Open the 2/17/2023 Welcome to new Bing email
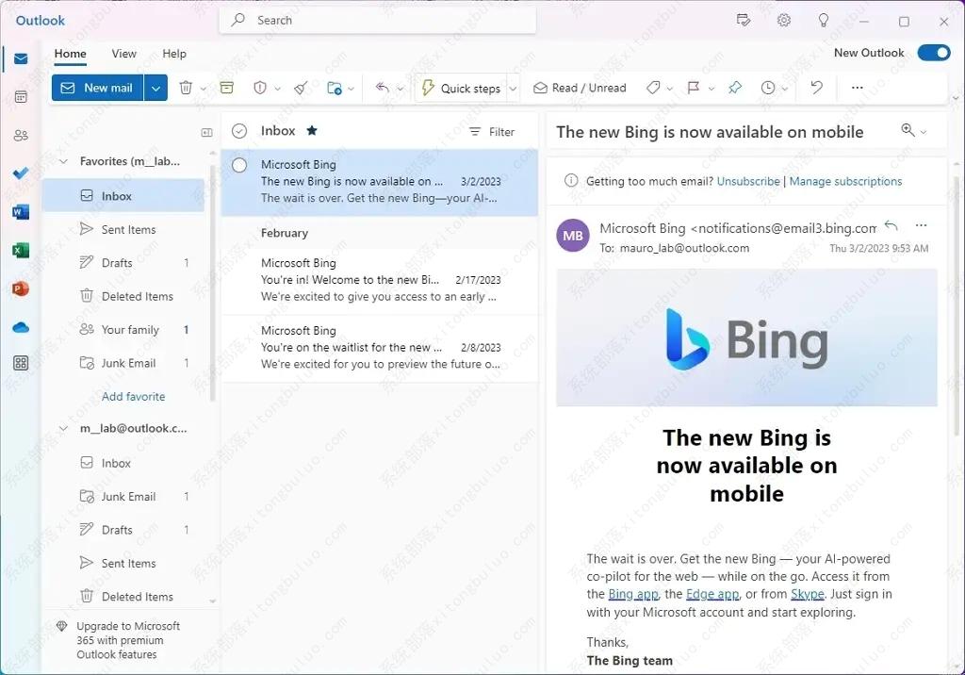Image resolution: width=965 pixels, height=675 pixels. click(379, 280)
